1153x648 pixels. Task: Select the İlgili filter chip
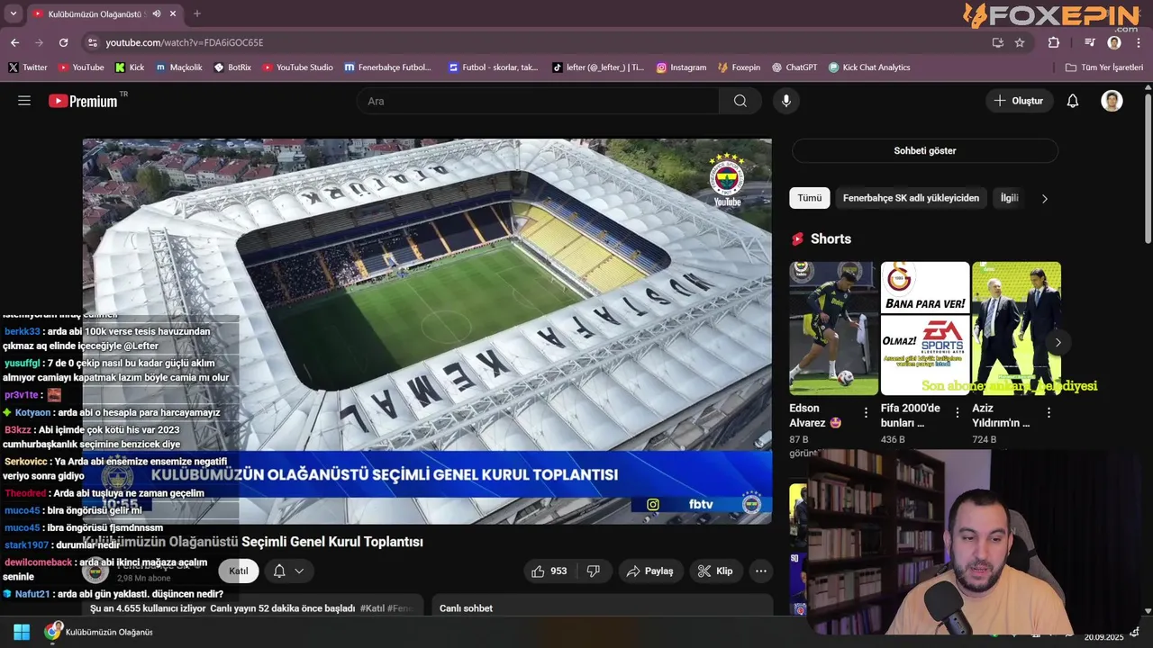[1009, 198]
